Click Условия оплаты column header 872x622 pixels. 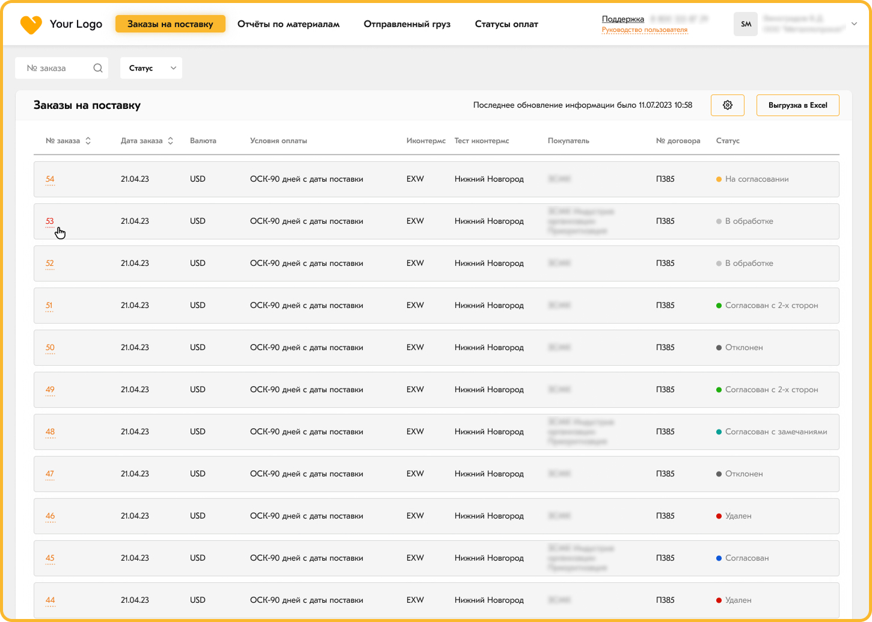click(278, 141)
